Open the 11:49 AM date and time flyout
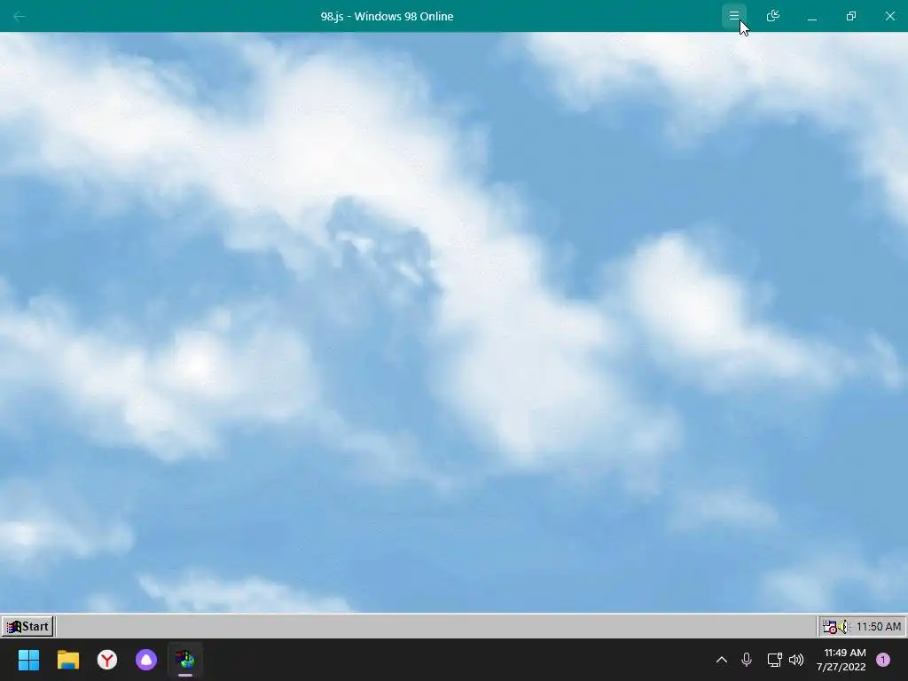 [841, 660]
